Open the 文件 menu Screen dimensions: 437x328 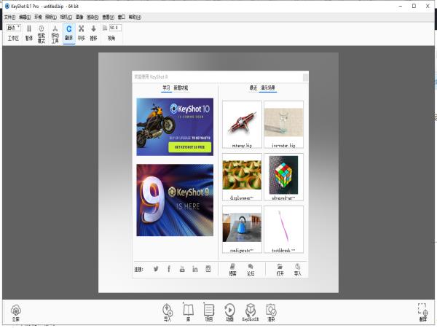[x=9, y=16]
